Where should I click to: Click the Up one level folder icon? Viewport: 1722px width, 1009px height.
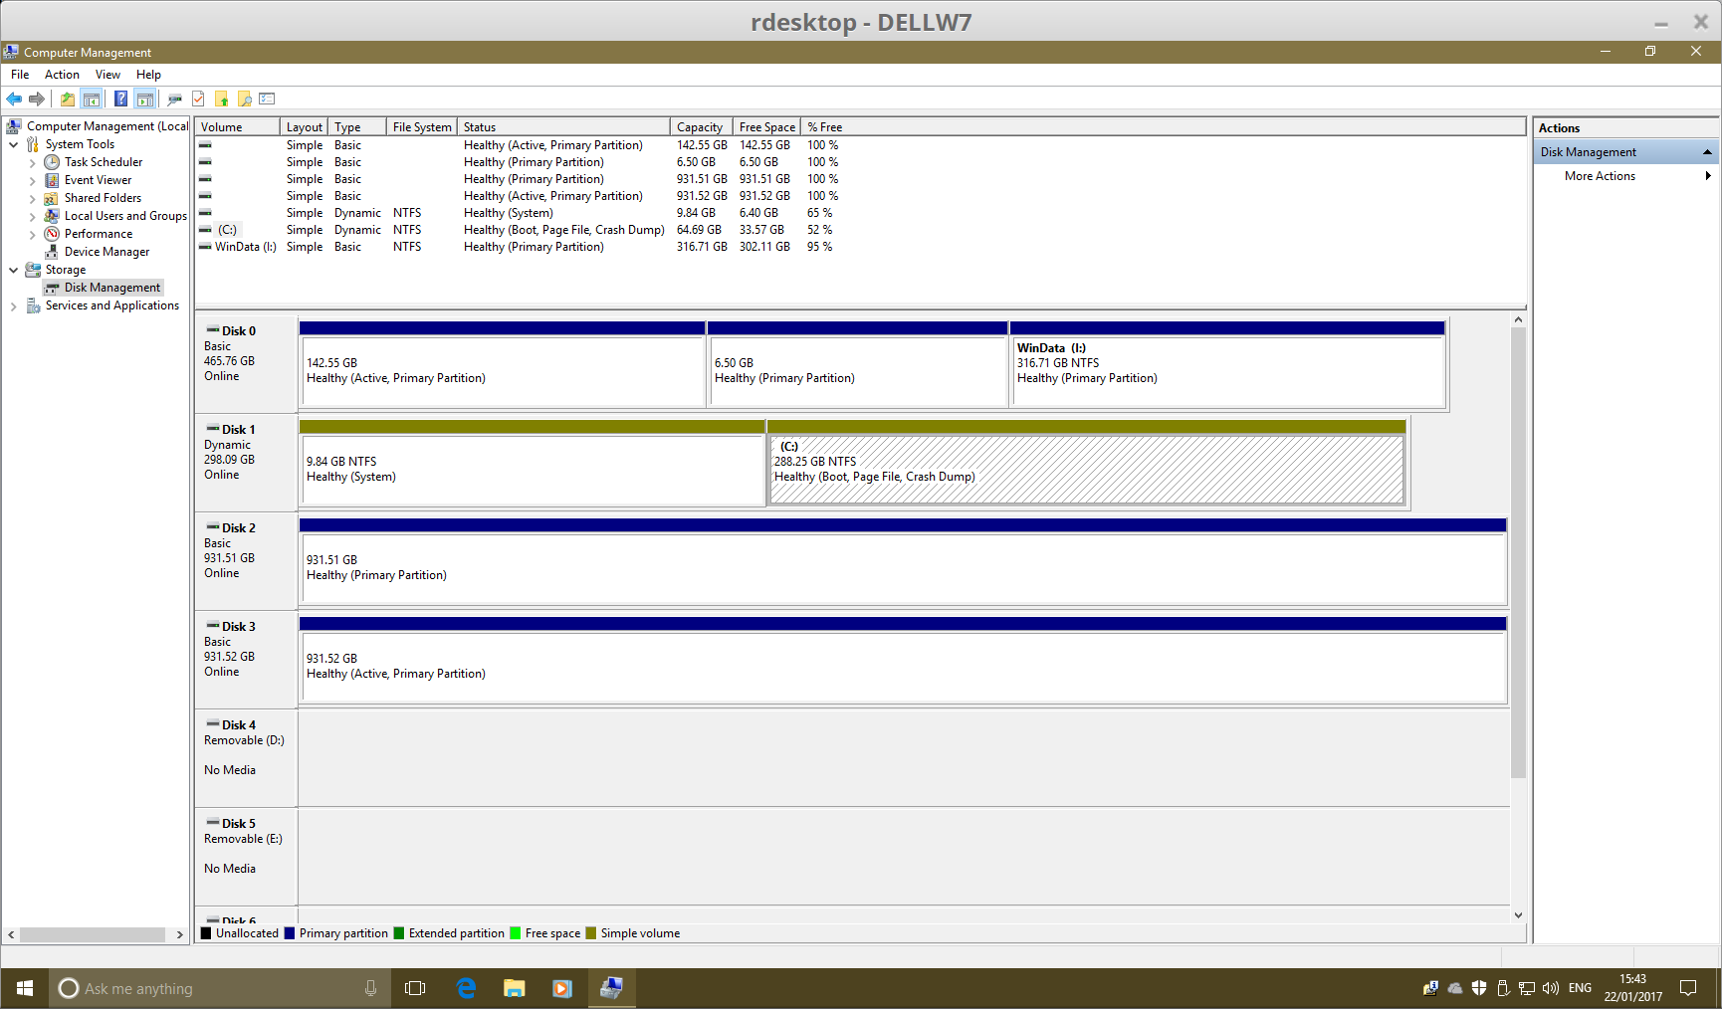67,99
